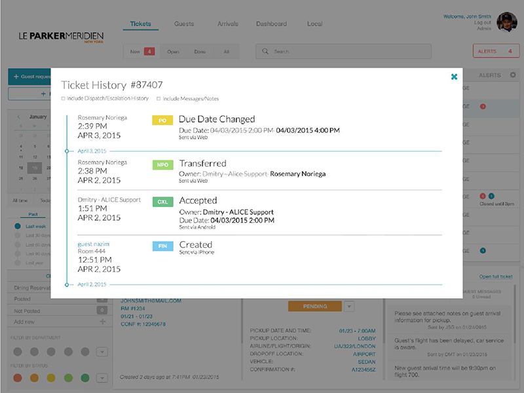This screenshot has width=524, height=393.
Task: Switch to the Guests tab
Action: (x=184, y=24)
